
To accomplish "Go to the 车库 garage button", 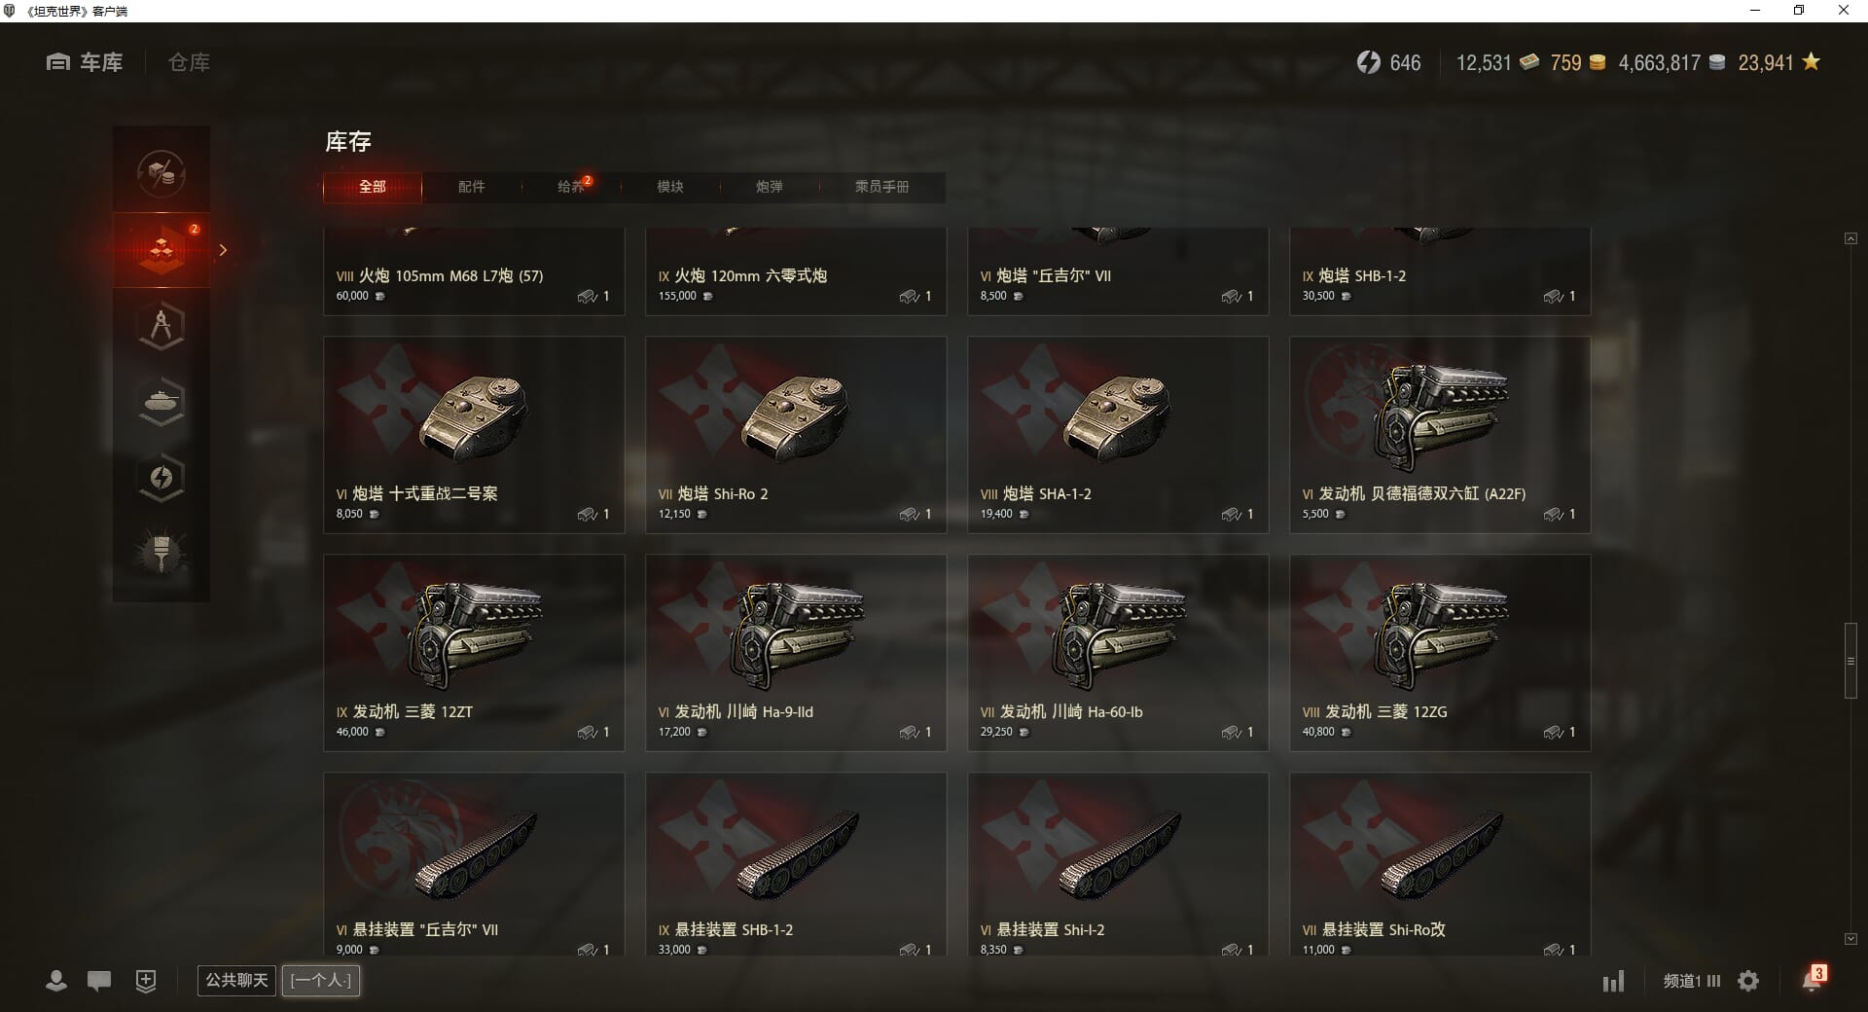I will [x=85, y=62].
